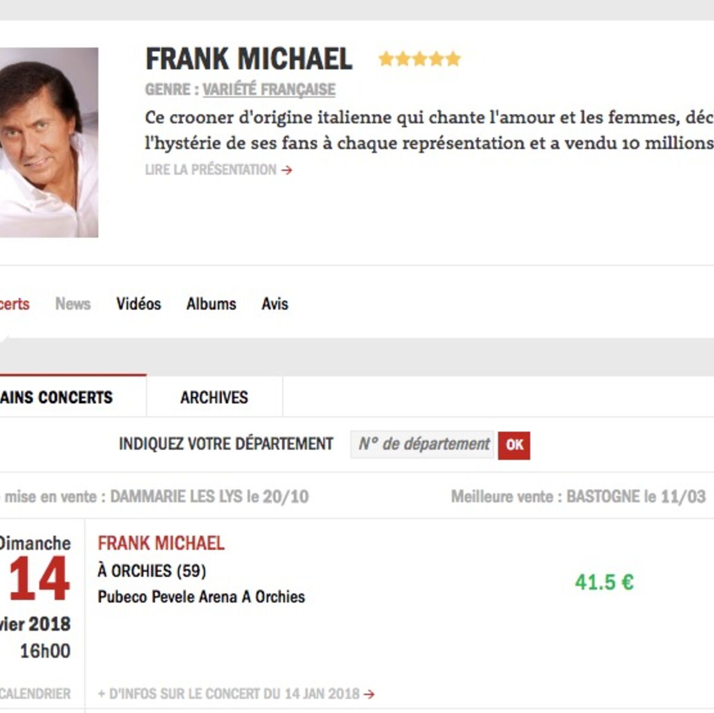Open more info on 14 Jan 2018 concert
This screenshot has width=714, height=713.
pyautogui.click(x=229, y=694)
